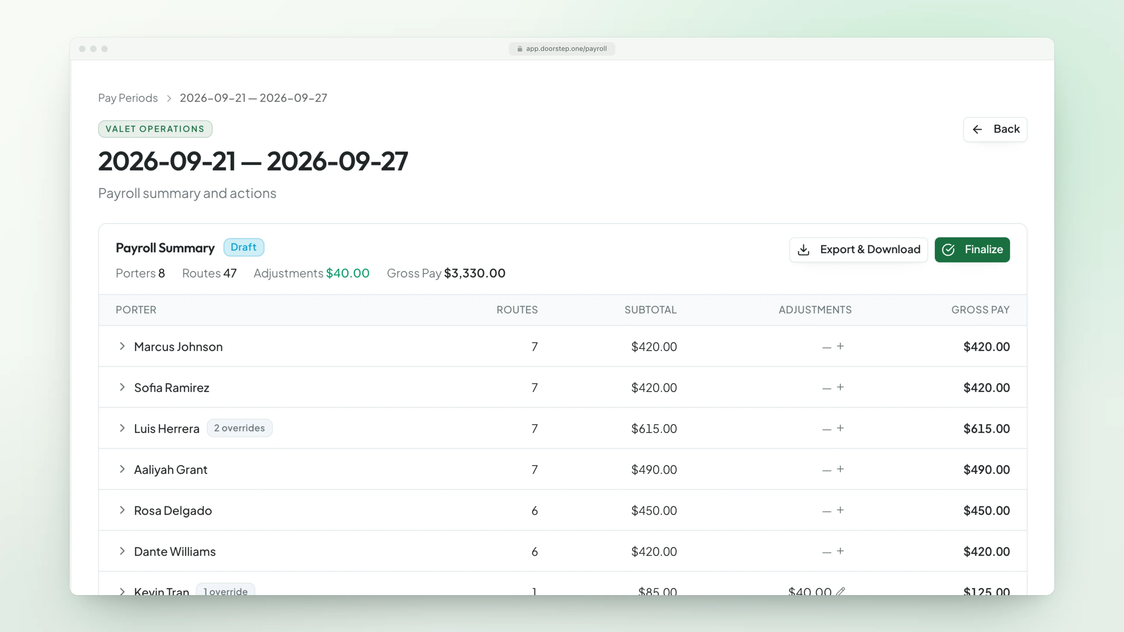Image resolution: width=1124 pixels, height=632 pixels.
Task: Finalize the payroll
Action: (972, 250)
